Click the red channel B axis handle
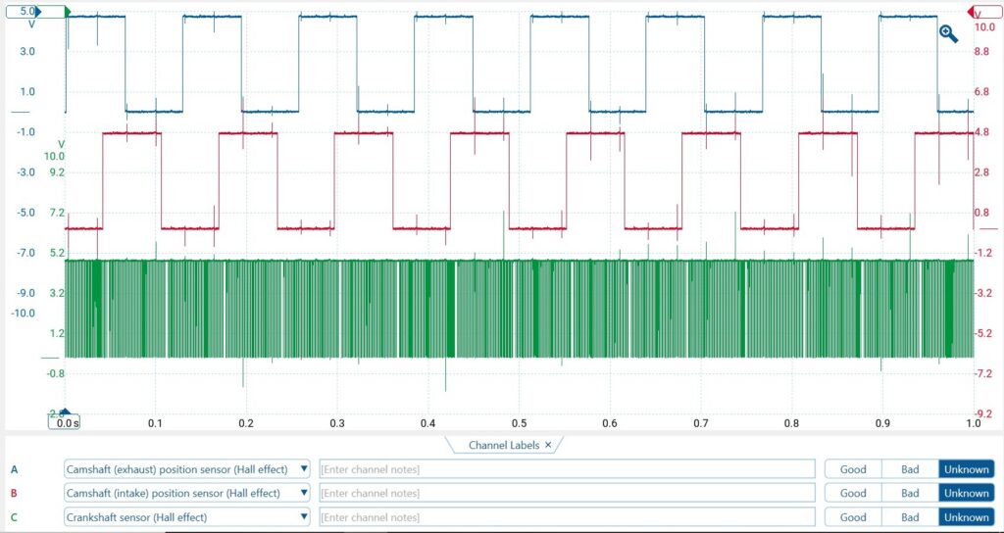1004x533 pixels. coord(983,12)
